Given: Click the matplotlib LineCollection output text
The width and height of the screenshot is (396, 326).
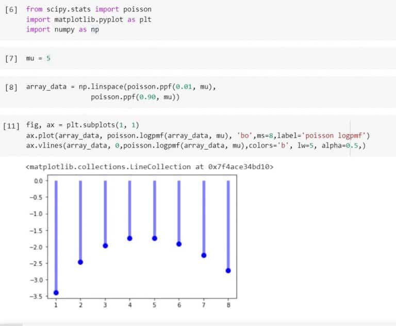Looking at the screenshot, I should (x=150, y=167).
